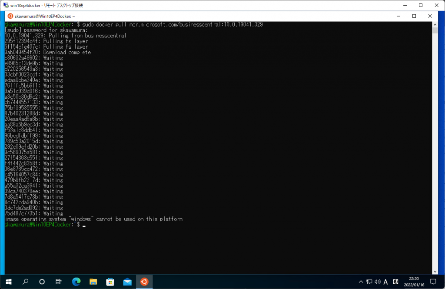Maximize the Remote Desktop connection window
This screenshot has width=445, height=289.
click(x=421, y=5)
